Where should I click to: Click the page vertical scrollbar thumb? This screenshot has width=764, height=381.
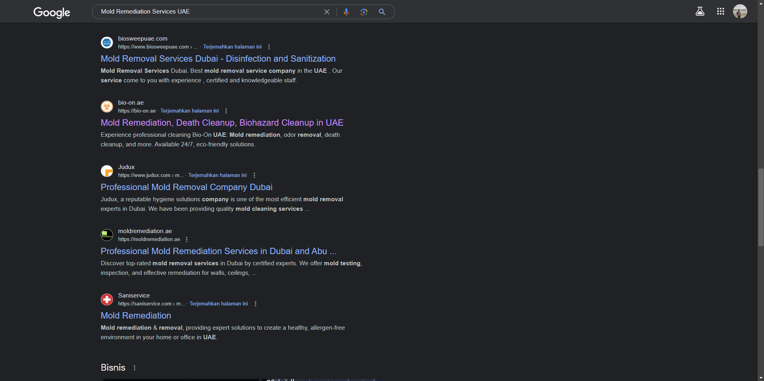[761, 207]
